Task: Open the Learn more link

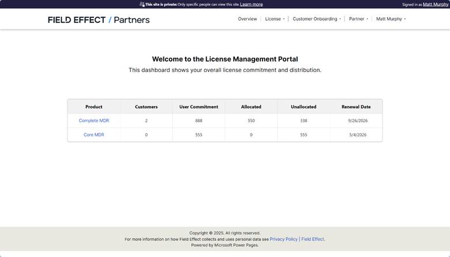Action: coord(252,4)
